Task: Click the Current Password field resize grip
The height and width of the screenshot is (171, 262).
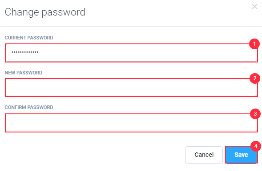Action: click(x=256, y=60)
